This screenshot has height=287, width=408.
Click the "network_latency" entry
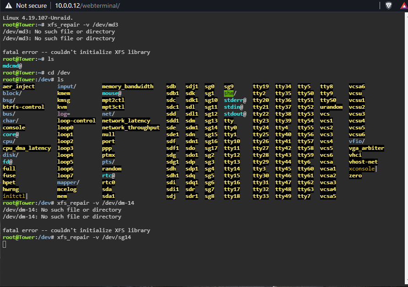tap(126, 121)
